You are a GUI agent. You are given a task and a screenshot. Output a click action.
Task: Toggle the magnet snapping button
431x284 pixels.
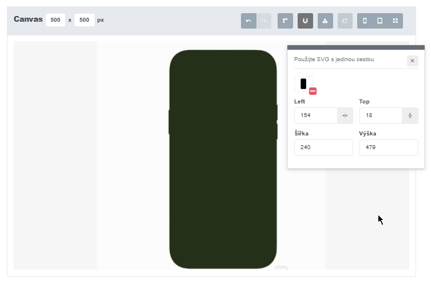click(305, 21)
